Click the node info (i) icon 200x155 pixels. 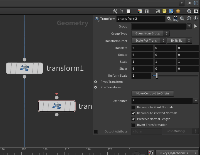point(189,19)
